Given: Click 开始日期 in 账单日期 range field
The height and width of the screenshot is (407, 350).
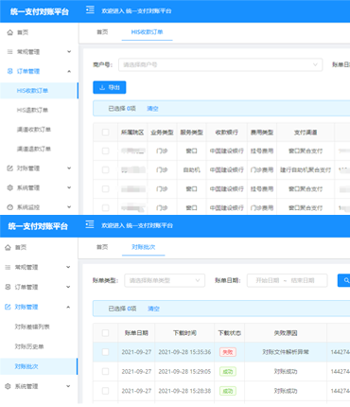Looking at the screenshot, I should [268, 280].
